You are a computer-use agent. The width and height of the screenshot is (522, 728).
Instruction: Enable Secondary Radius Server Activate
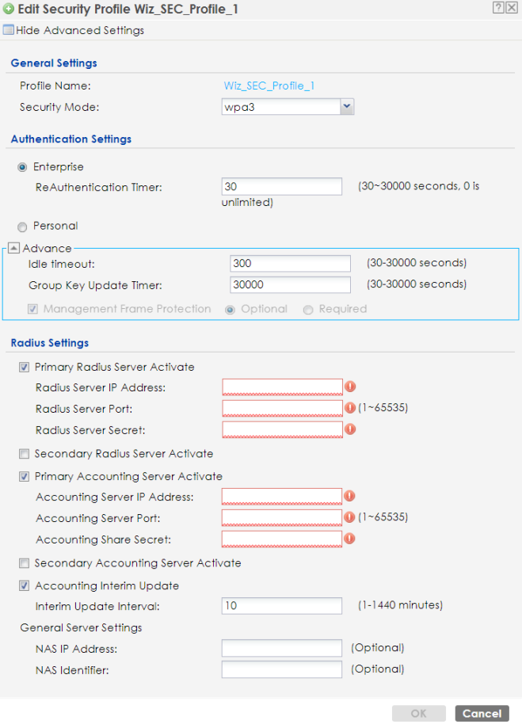coord(25,454)
